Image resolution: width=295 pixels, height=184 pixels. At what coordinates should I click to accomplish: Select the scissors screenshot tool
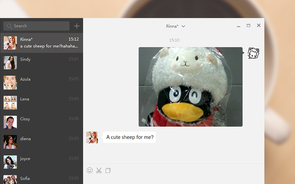tap(99, 170)
